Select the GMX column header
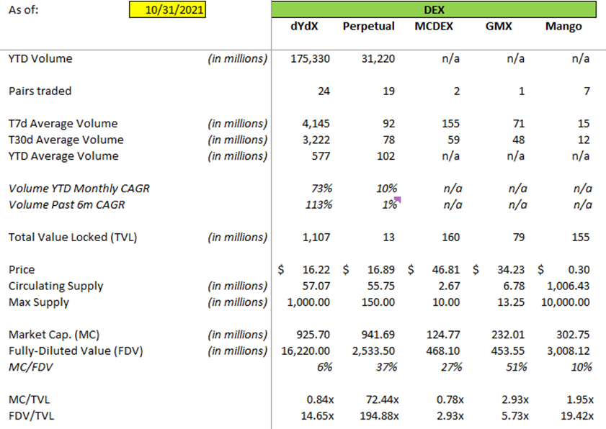 499,26
